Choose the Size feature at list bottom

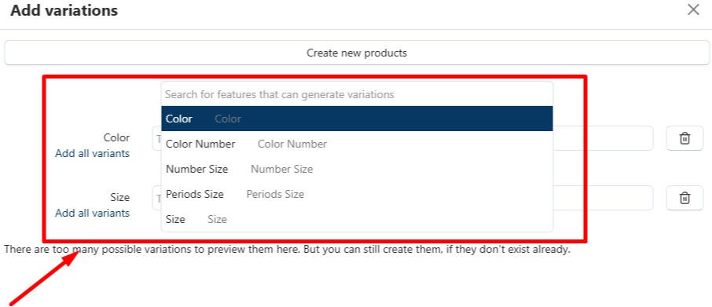click(x=357, y=220)
